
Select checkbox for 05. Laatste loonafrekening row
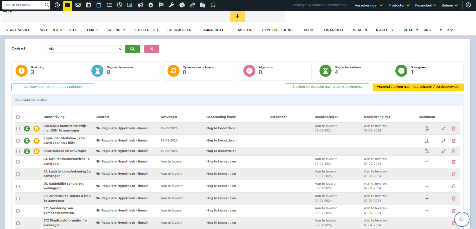[x=18, y=174]
